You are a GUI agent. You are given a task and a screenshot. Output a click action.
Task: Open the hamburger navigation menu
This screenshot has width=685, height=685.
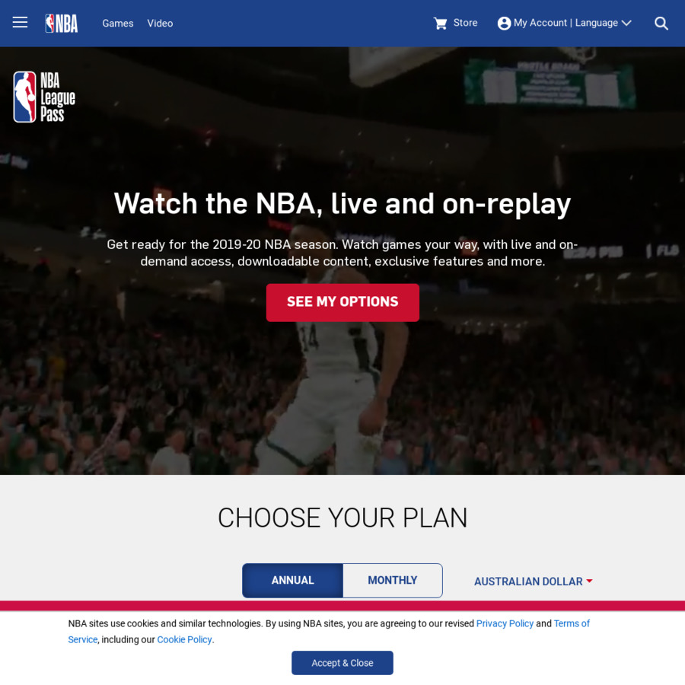click(x=20, y=23)
